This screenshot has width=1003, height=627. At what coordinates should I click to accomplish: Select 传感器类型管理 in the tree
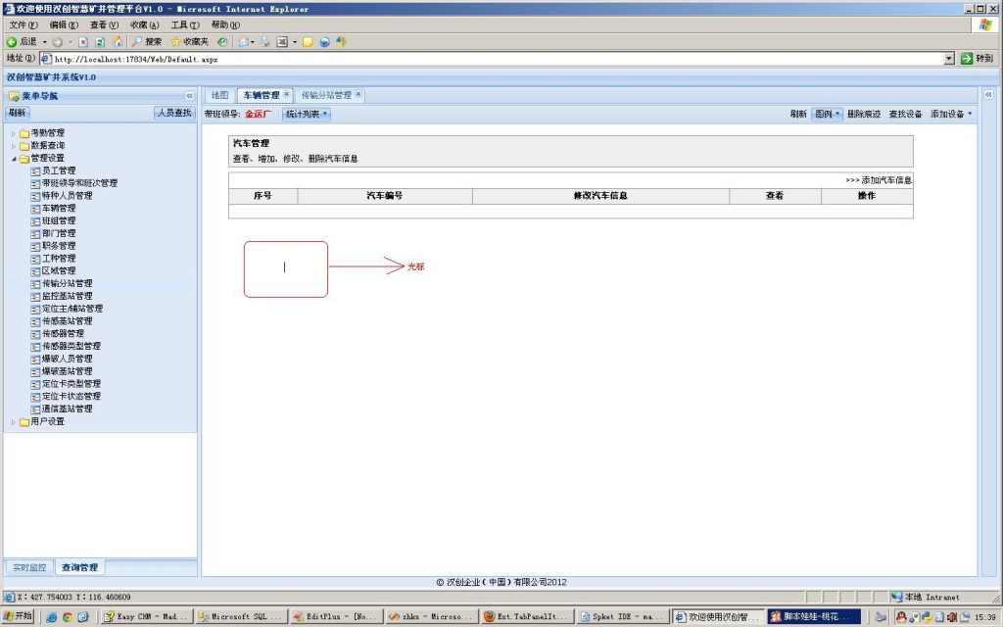[71, 346]
